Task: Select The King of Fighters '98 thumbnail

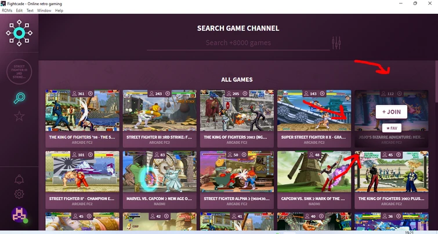Action: point(82,111)
